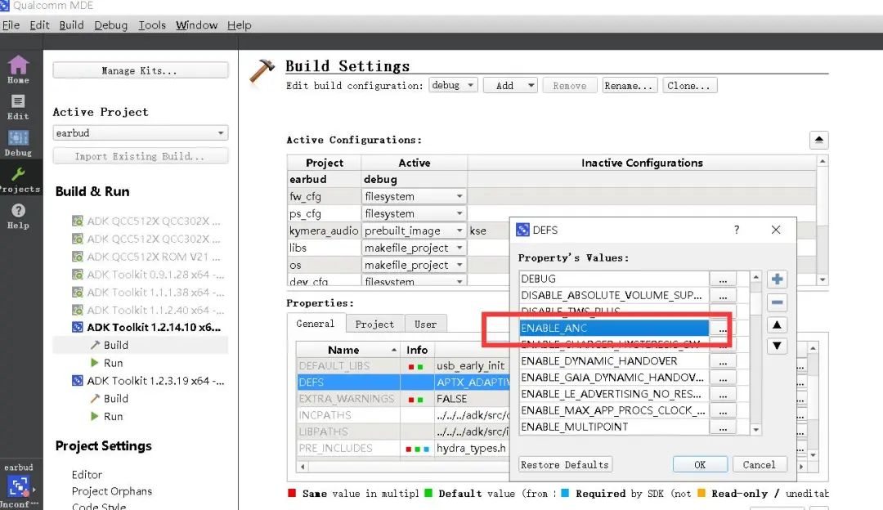
Task: Sort properties by Name column header
Action: [x=348, y=350]
